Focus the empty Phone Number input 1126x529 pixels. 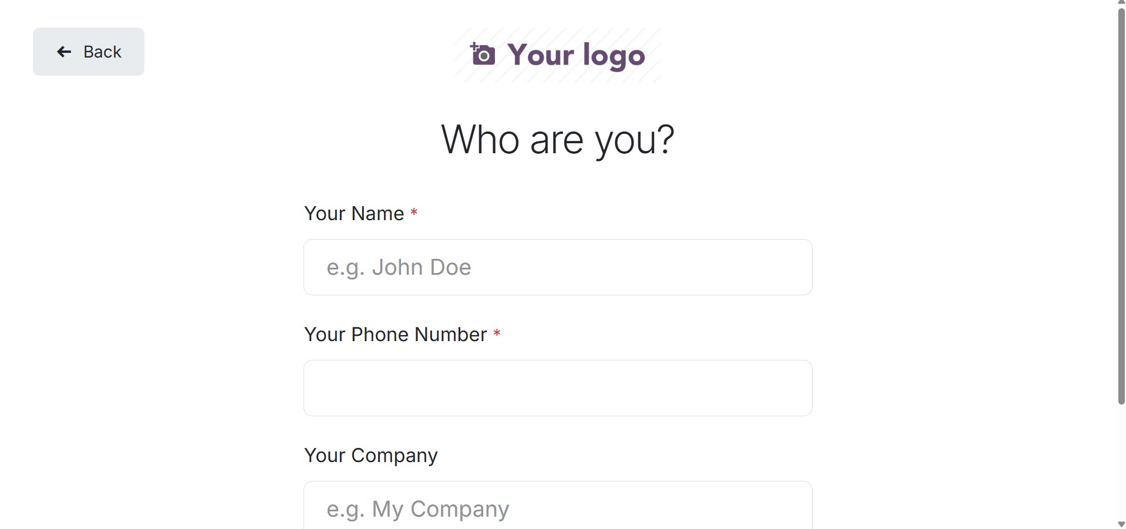(x=557, y=388)
